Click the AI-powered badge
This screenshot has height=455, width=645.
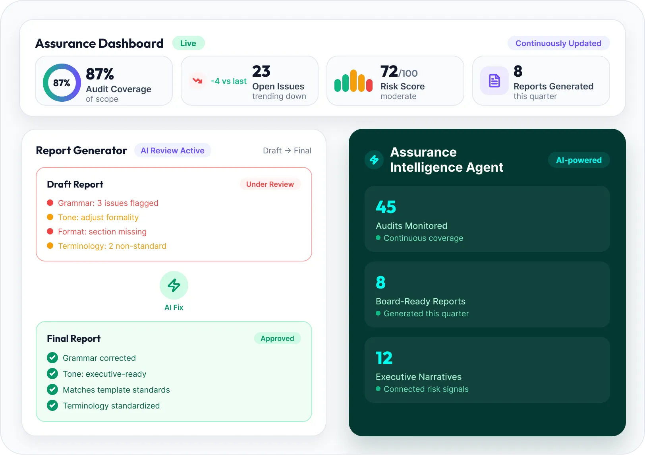[579, 160]
